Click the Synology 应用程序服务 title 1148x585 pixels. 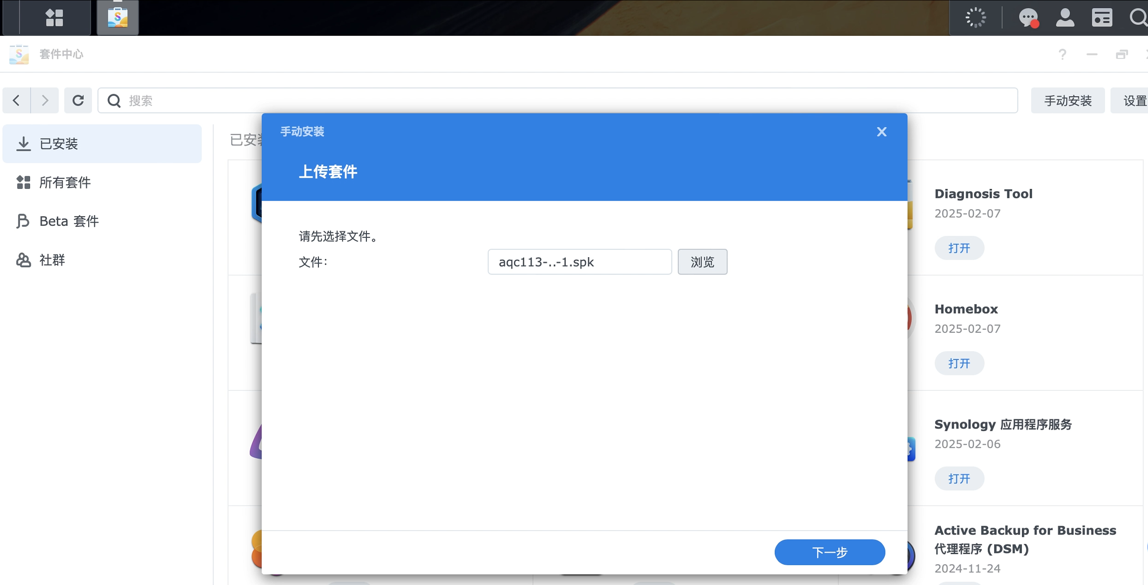click(x=1003, y=424)
